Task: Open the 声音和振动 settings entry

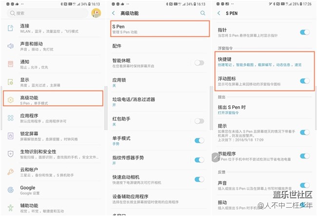Action: [x=53, y=46]
